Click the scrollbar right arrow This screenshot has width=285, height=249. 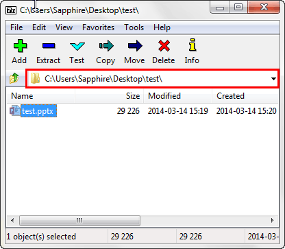[x=273, y=221]
